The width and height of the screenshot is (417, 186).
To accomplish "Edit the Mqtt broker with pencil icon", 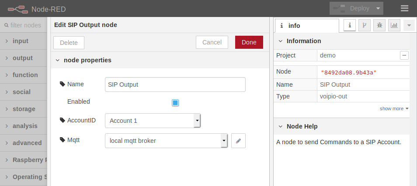I will coord(238,141).
